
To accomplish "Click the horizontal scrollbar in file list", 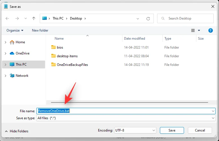I will click(129, 102).
